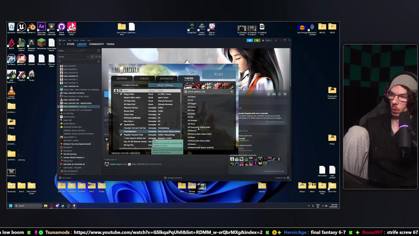The image size is (419, 236).
Task: Click Steam back navigation arrow
Action: (x=60, y=44)
